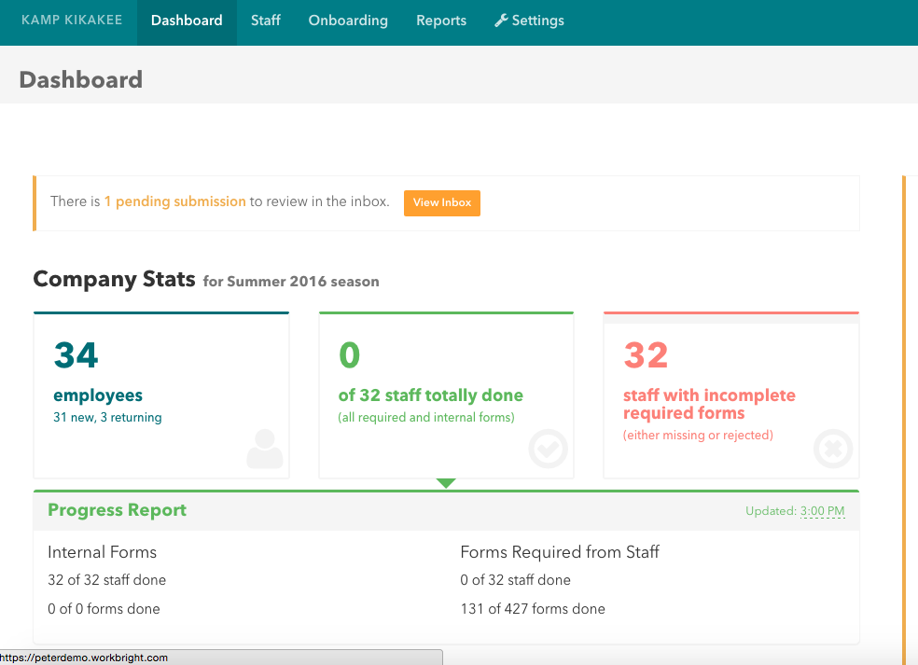Select the Dashboard navigation item
Viewport: 918px width, 665px height.
tap(186, 20)
